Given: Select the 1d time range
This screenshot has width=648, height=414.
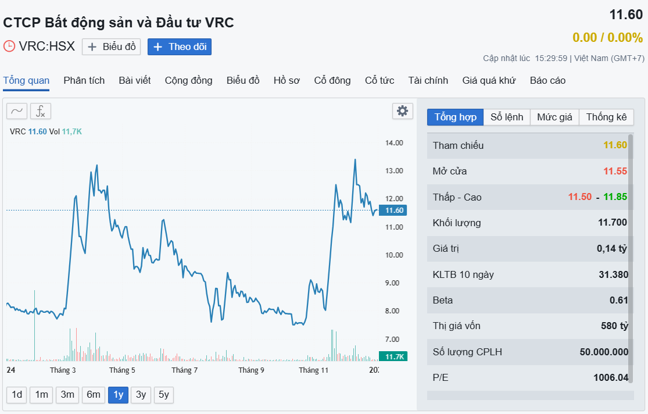Looking at the screenshot, I should click(x=17, y=395).
